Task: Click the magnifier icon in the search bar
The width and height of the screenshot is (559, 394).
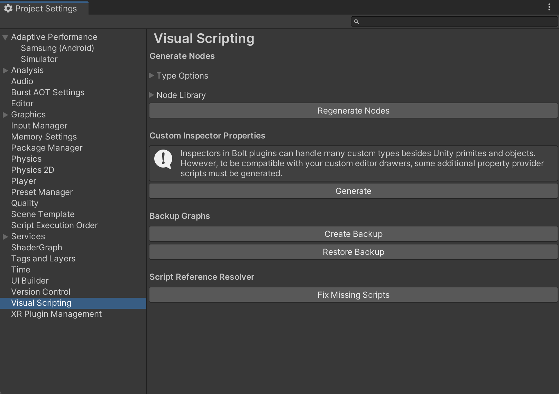Action: pyautogui.click(x=357, y=21)
